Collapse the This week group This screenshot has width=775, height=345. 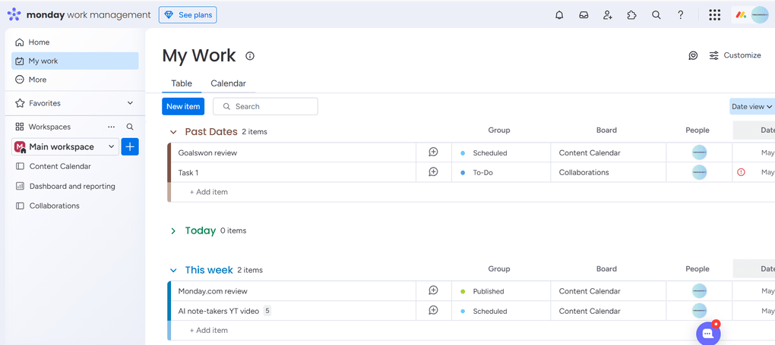point(173,270)
